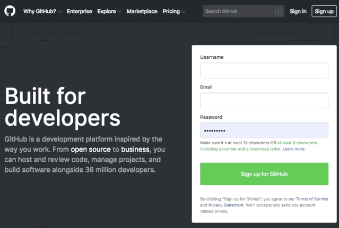The width and height of the screenshot is (339, 228).
Task: Click the Password label text
Action: tap(211, 117)
